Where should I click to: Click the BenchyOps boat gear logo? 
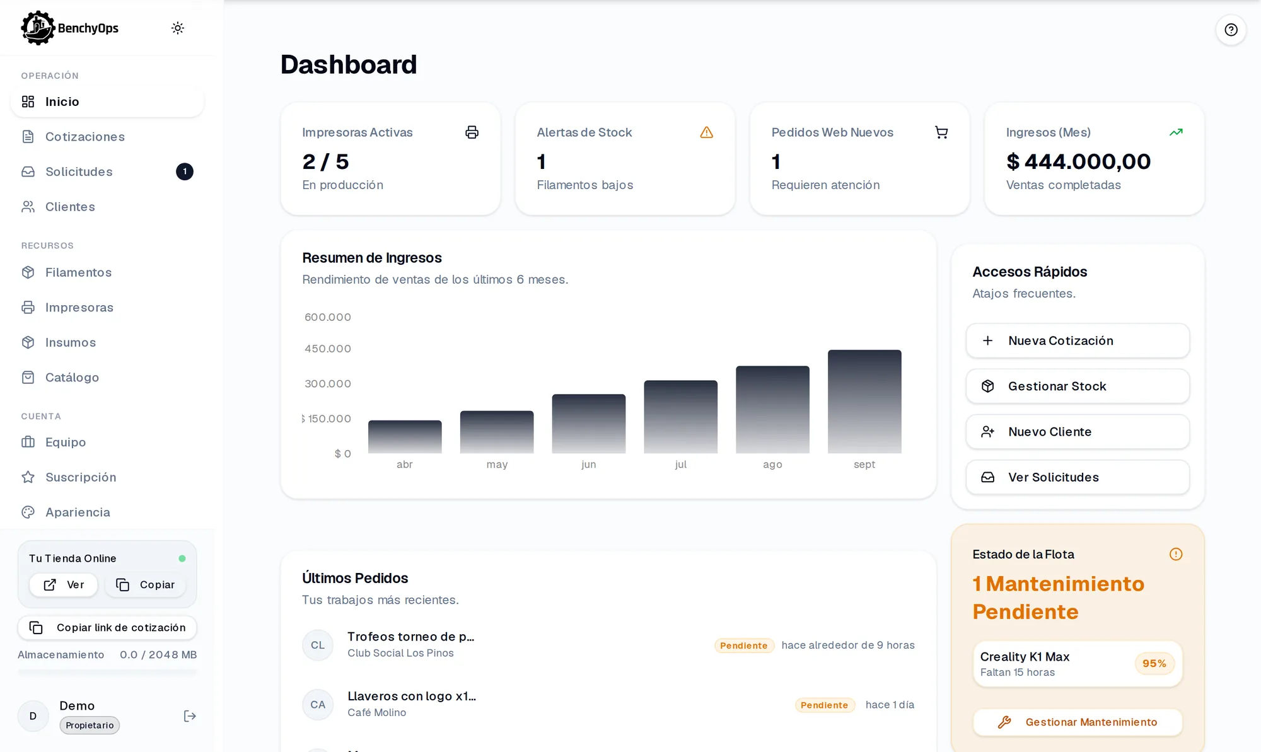pyautogui.click(x=38, y=28)
